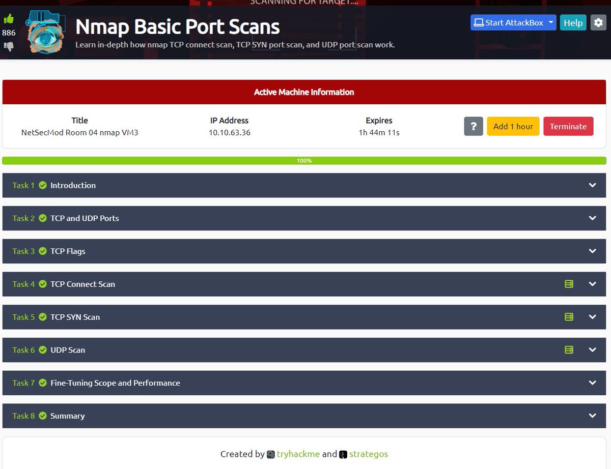Click the question mark help button

(x=474, y=126)
